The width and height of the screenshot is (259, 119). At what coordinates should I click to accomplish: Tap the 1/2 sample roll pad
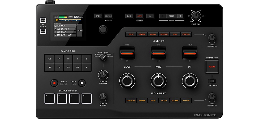[68, 59]
